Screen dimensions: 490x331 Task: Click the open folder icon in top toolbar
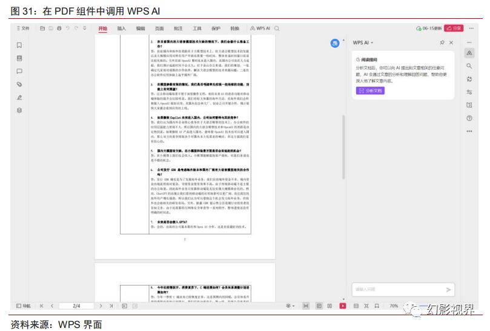[x=42, y=28]
